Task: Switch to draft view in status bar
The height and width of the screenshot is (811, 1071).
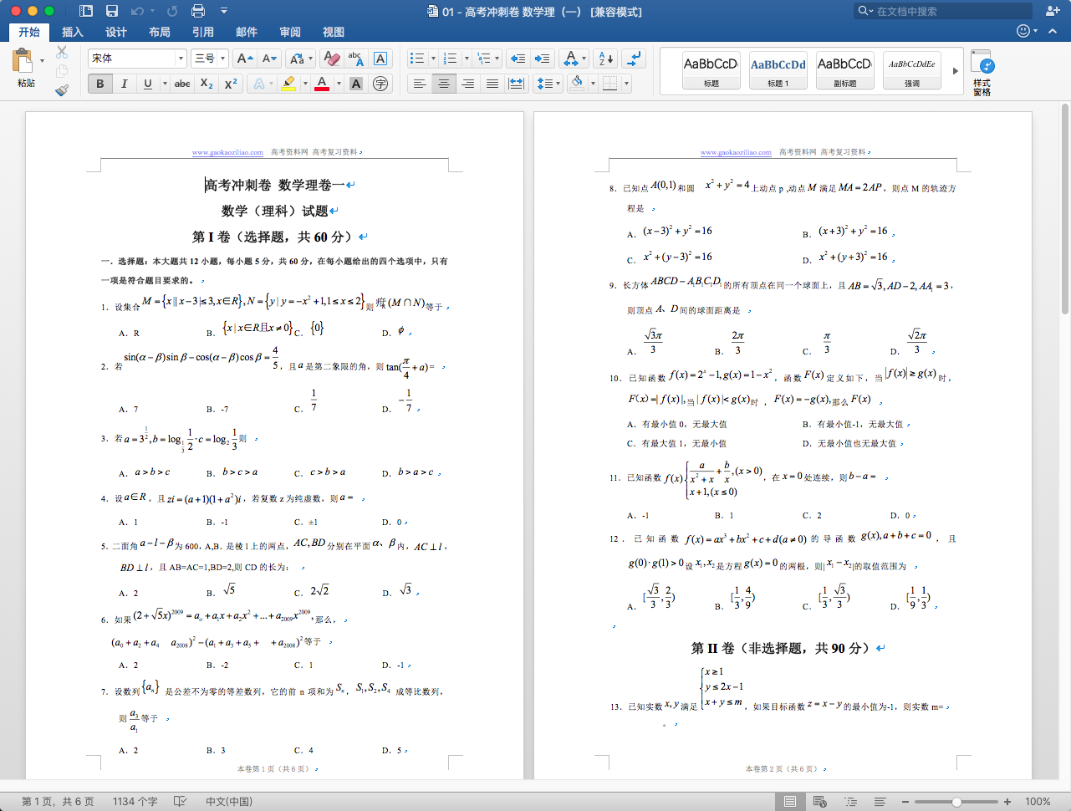Action: 880,801
